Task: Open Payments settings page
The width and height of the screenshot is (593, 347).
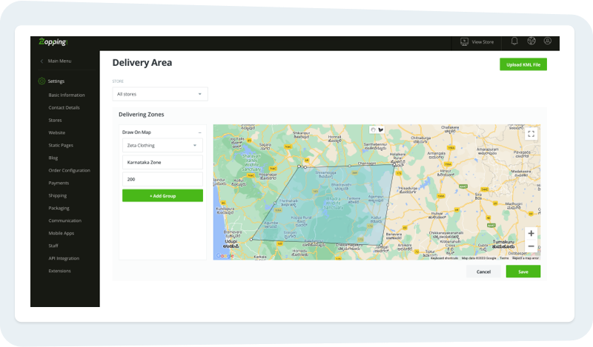Action: point(59,183)
